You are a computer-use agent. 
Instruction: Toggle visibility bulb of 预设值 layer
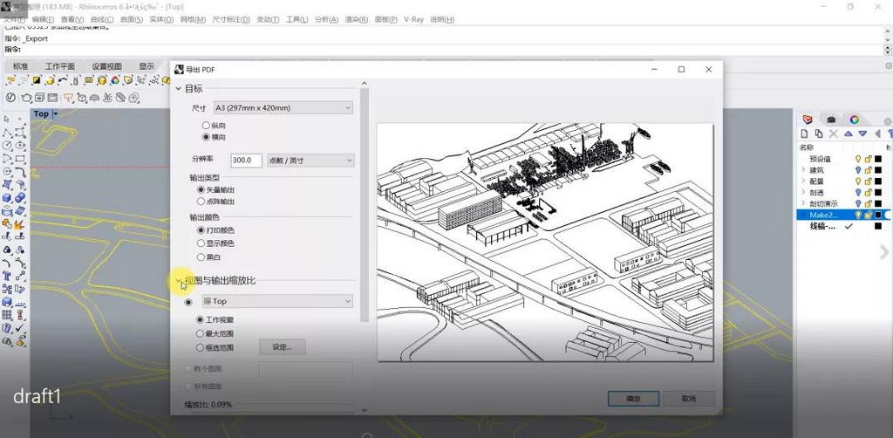pos(857,159)
